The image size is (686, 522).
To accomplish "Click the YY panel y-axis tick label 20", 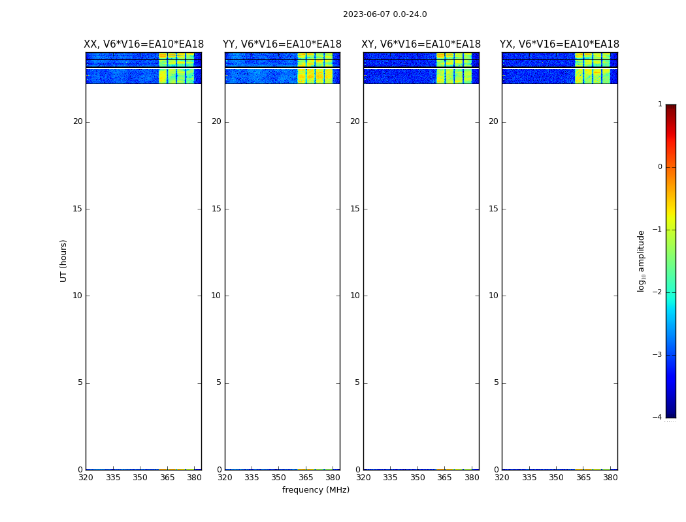I will (x=216, y=121).
